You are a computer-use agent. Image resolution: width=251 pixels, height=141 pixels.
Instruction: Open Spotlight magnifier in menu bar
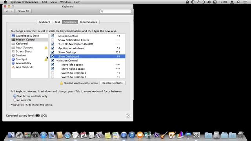point(238,2)
